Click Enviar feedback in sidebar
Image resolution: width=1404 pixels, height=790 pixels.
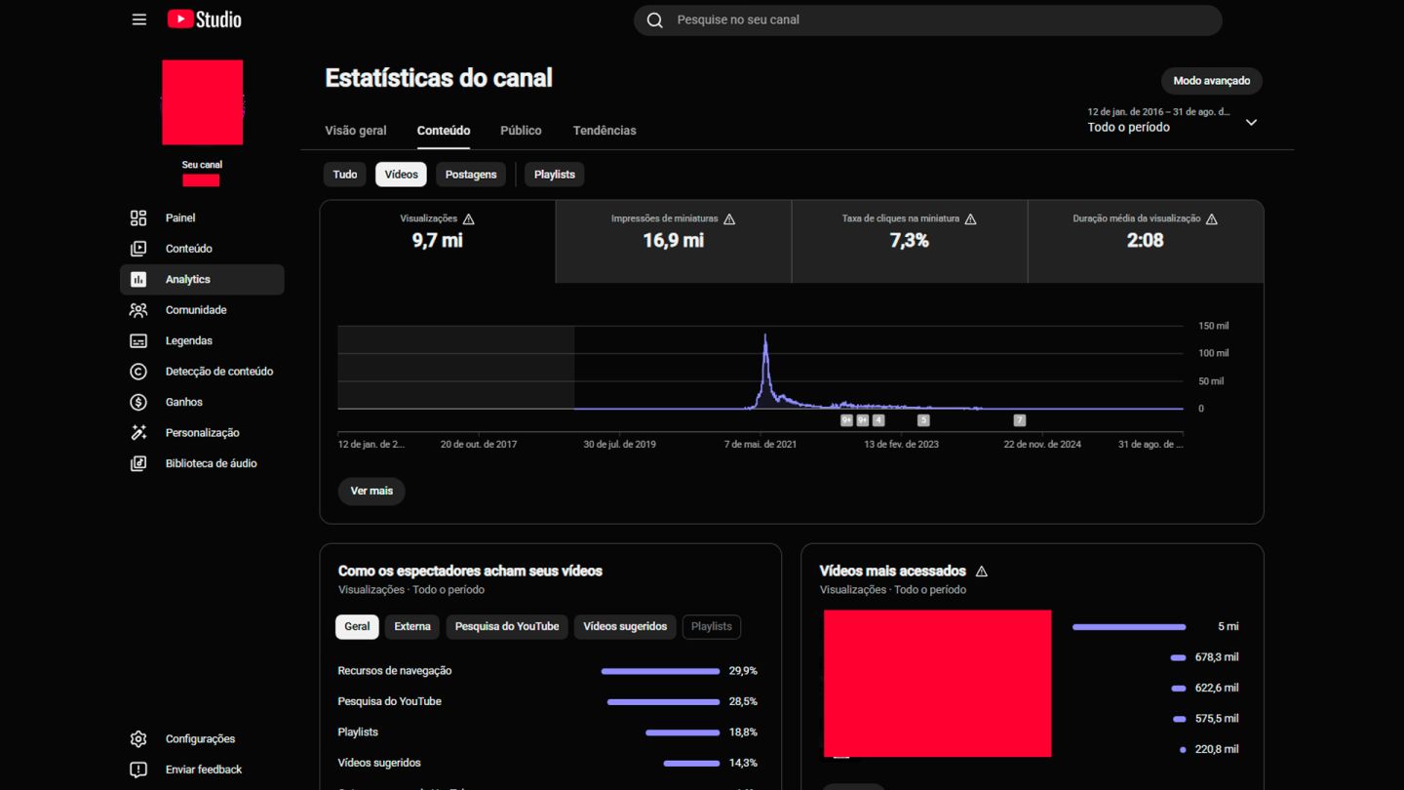tap(202, 770)
